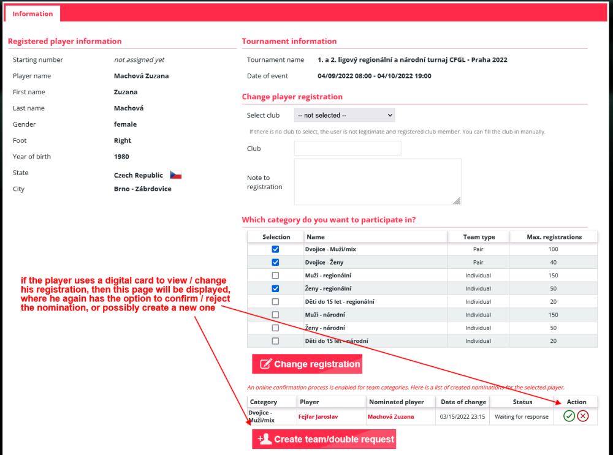The image size is (613, 455).
Task: Click the 'Zuzana' first name value
Action: pos(126,92)
